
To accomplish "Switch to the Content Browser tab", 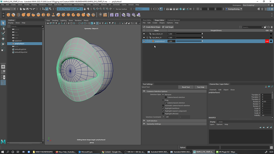I will click(173, 20).
